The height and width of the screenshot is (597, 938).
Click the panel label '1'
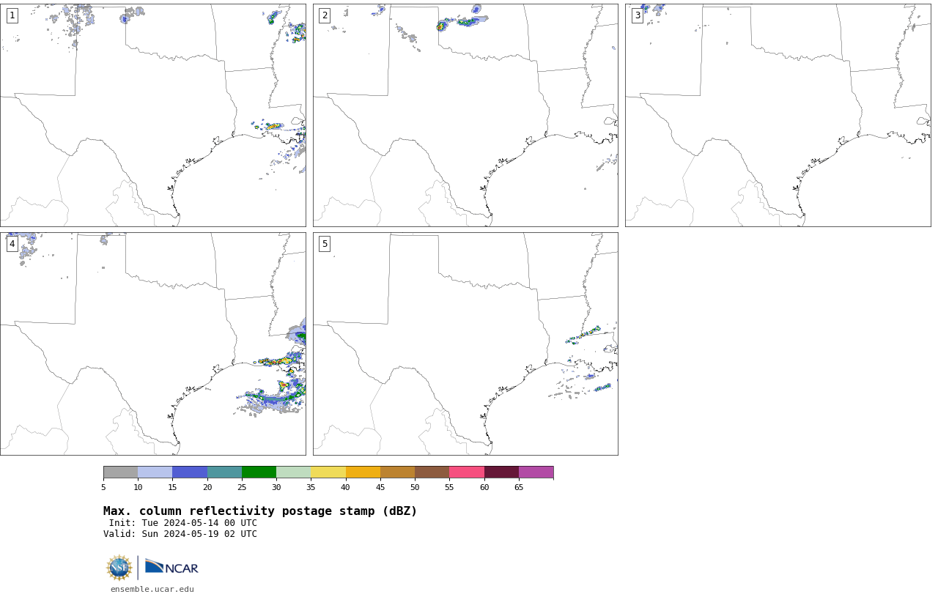pos(12,15)
